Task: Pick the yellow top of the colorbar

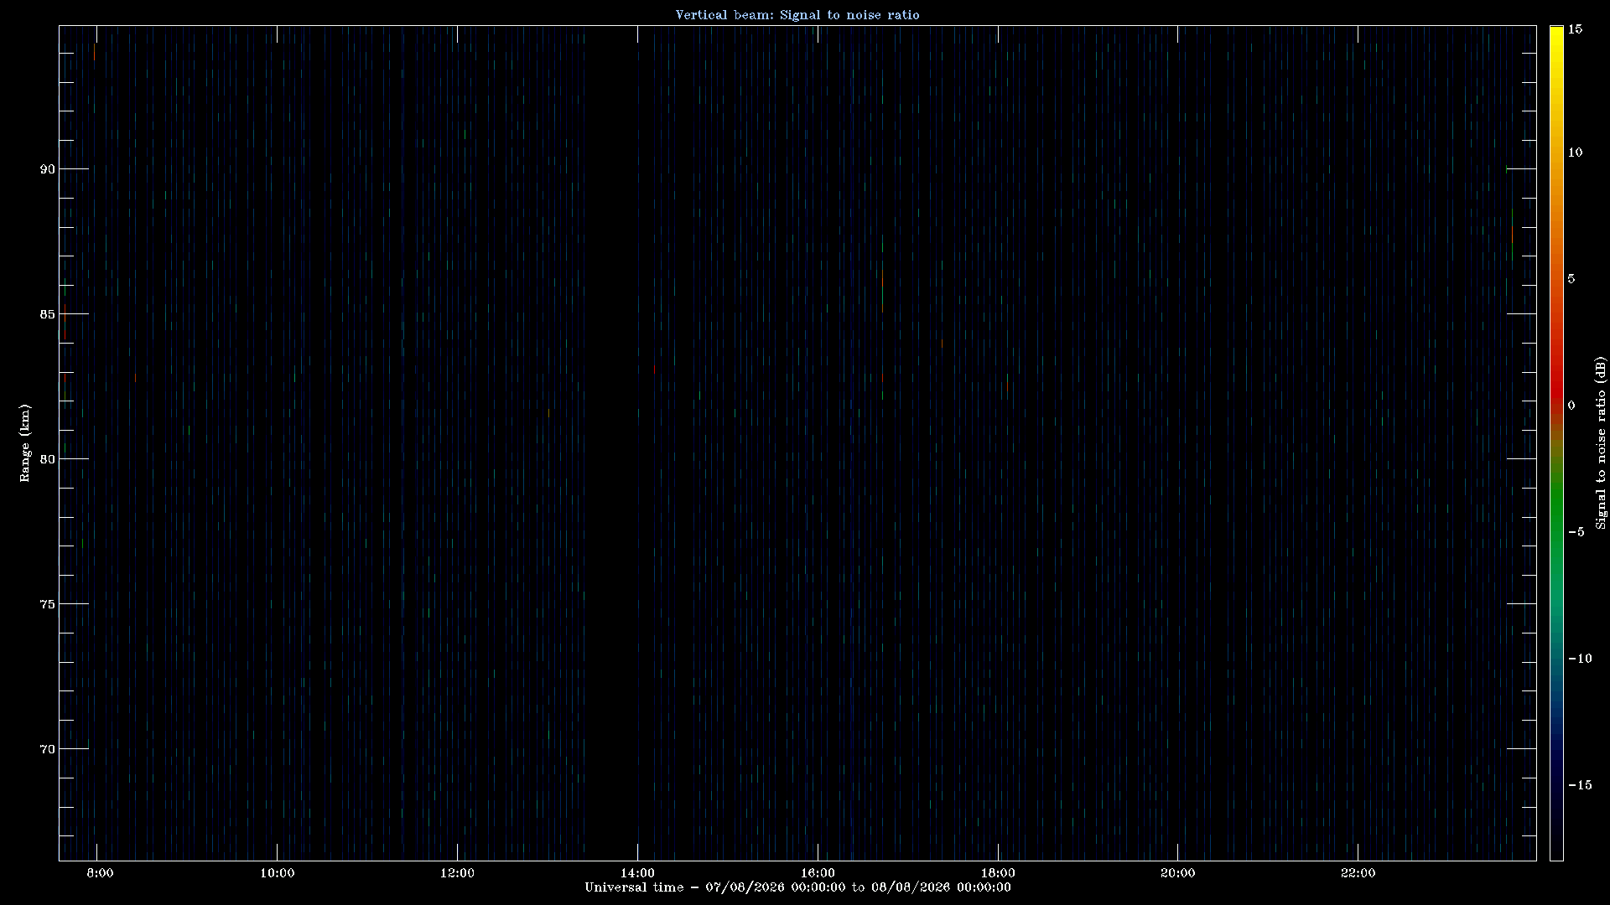Action: pyautogui.click(x=1556, y=38)
